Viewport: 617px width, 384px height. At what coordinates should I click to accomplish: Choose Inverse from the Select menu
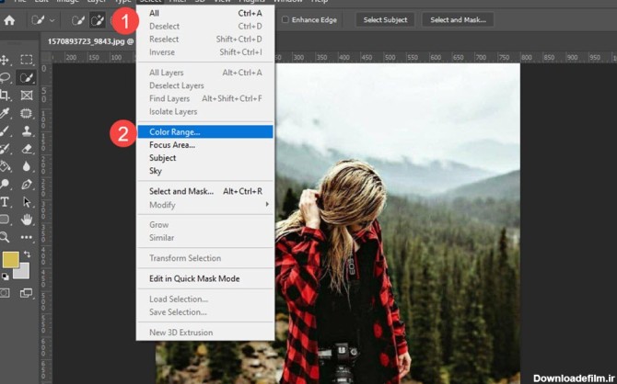[205, 52]
